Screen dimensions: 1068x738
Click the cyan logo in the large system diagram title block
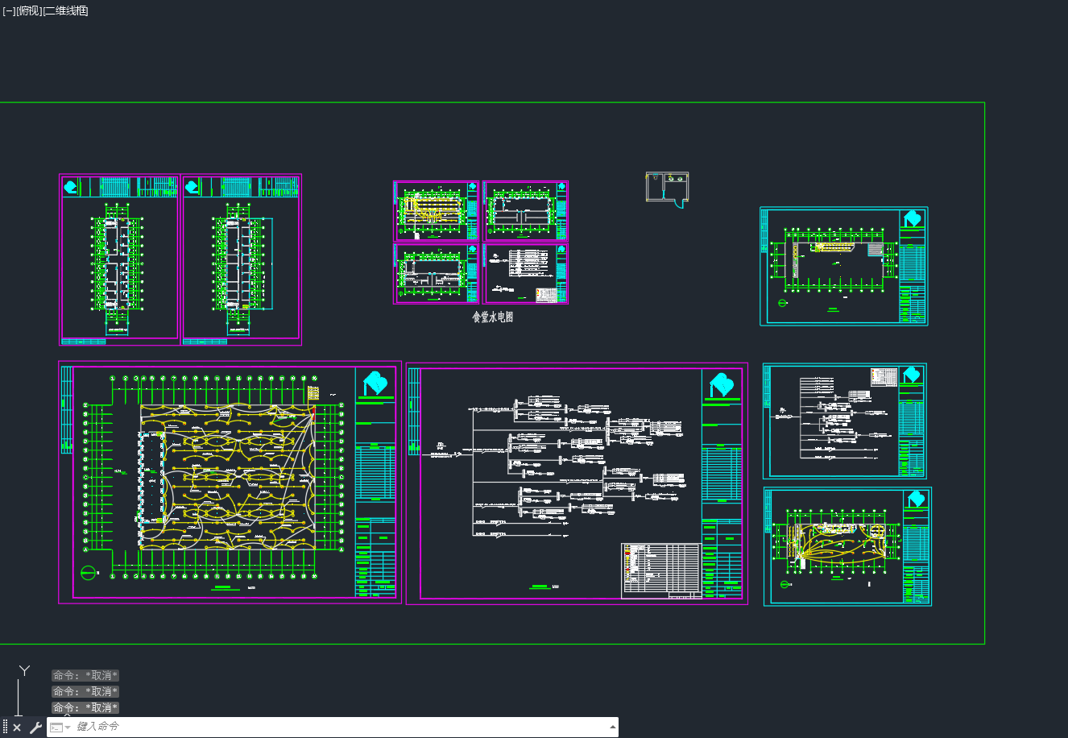tap(722, 385)
